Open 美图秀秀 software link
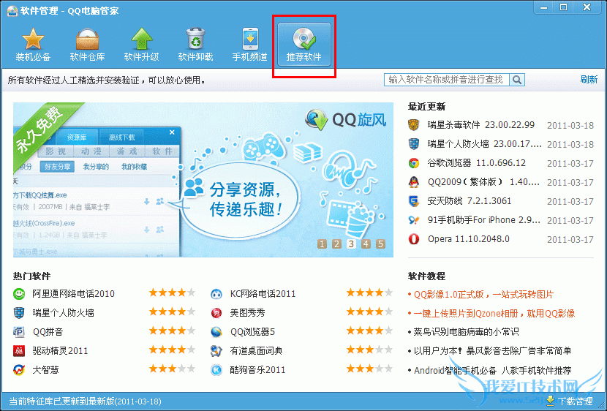Screen dimensions: 607x411 [247, 313]
